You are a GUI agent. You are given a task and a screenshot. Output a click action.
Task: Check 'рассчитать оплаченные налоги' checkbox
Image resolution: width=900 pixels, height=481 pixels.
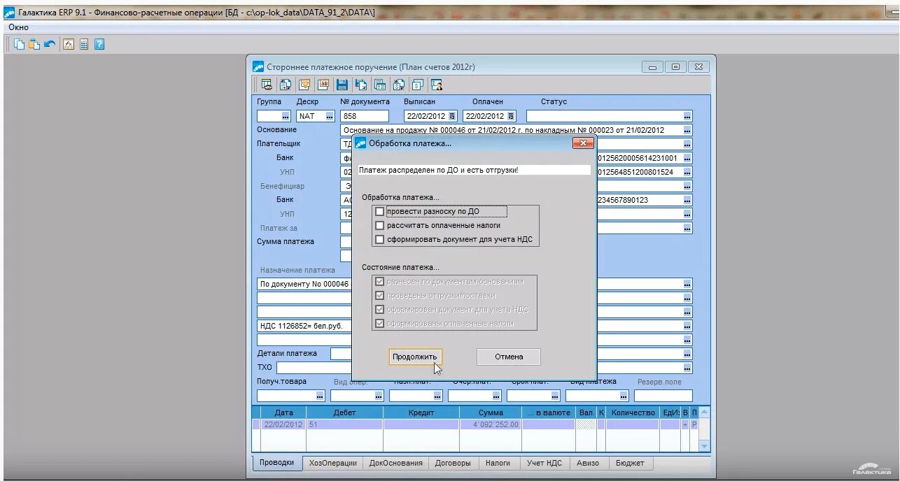tap(380, 225)
